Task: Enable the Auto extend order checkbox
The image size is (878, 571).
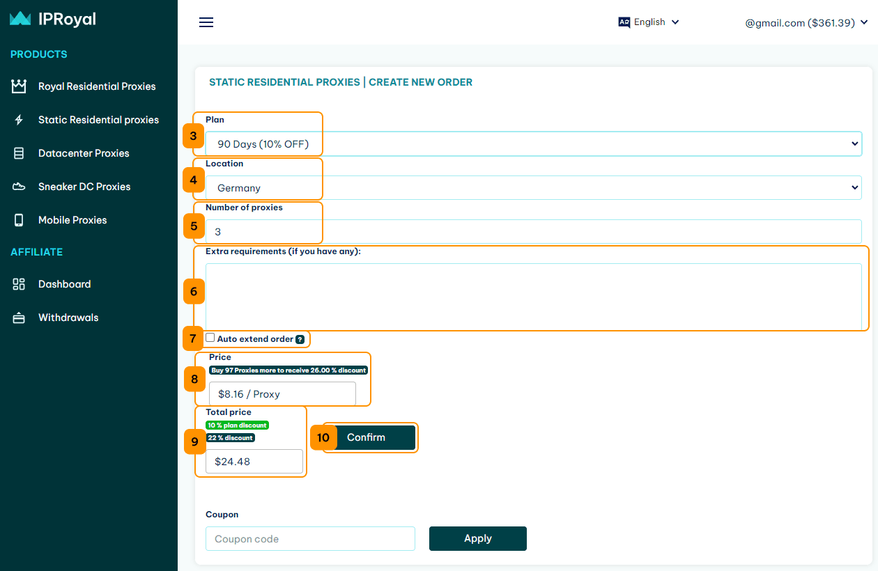Action: (x=210, y=338)
